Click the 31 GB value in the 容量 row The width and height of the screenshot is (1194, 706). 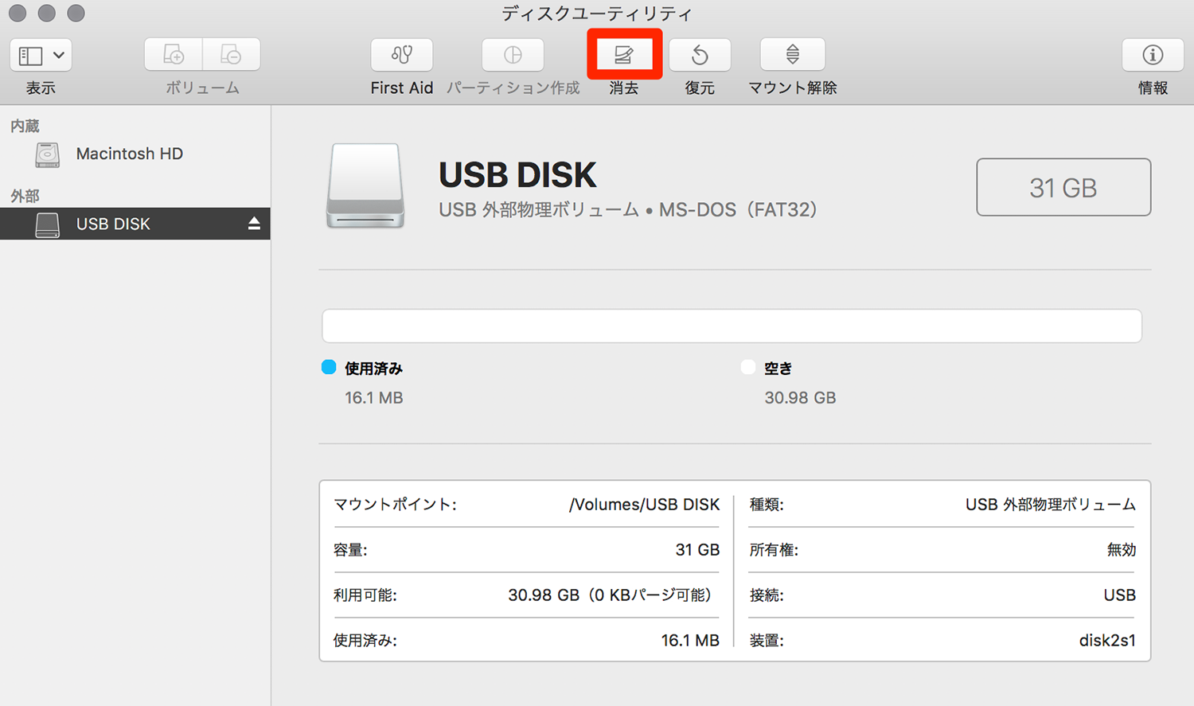(x=697, y=550)
